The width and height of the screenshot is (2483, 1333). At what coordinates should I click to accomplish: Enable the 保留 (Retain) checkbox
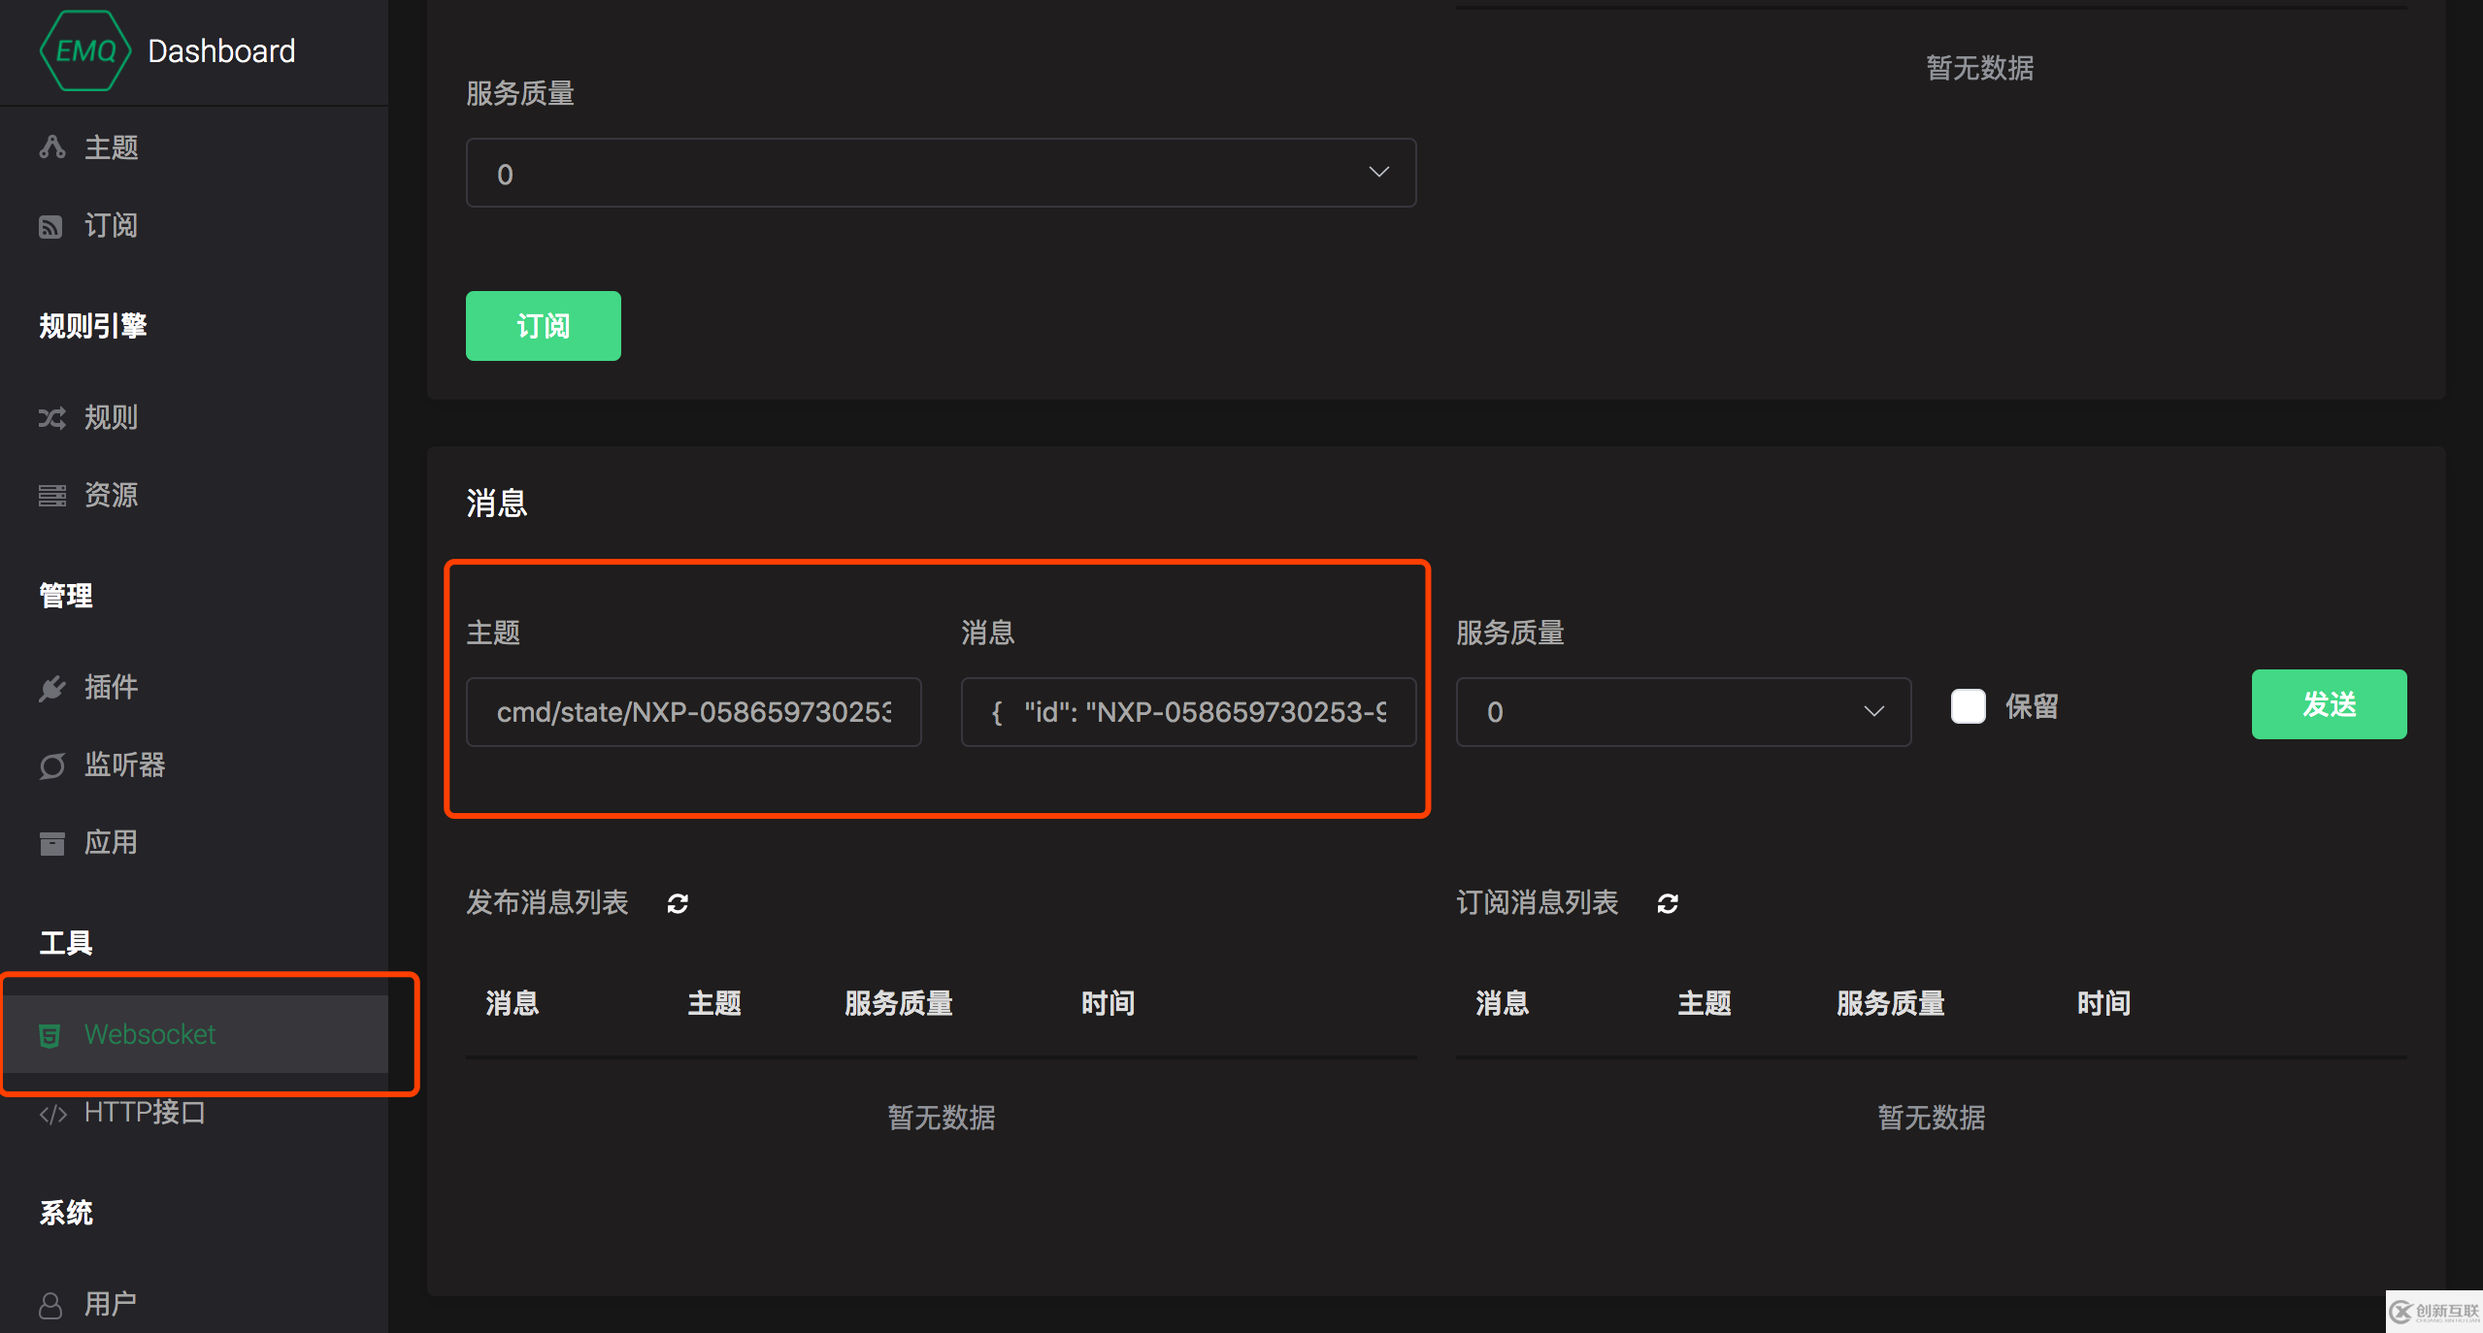pos(1968,705)
